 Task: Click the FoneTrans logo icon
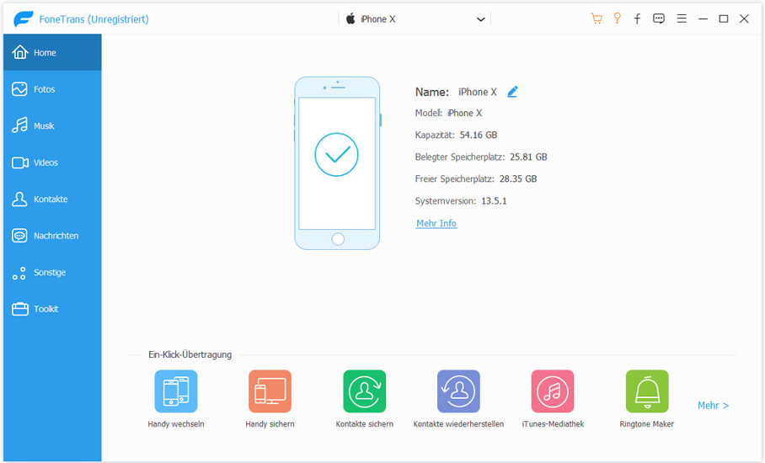tap(23, 19)
